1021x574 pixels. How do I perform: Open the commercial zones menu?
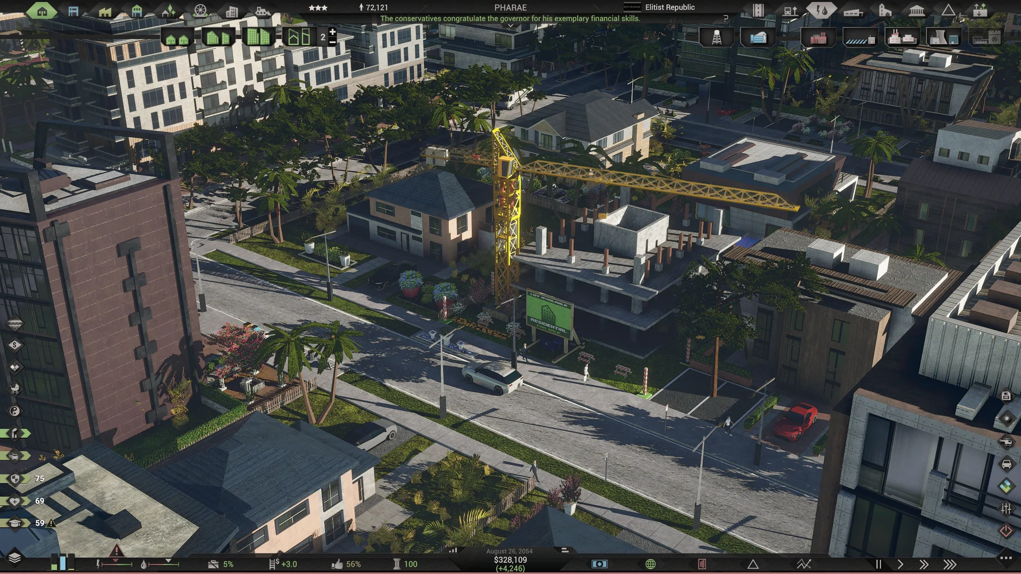[73, 10]
